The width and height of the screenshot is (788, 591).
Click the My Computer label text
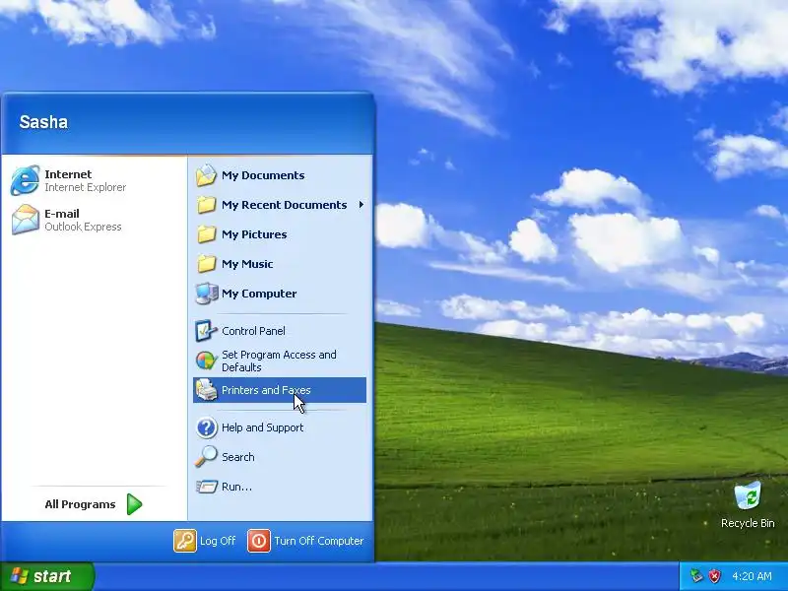(259, 294)
